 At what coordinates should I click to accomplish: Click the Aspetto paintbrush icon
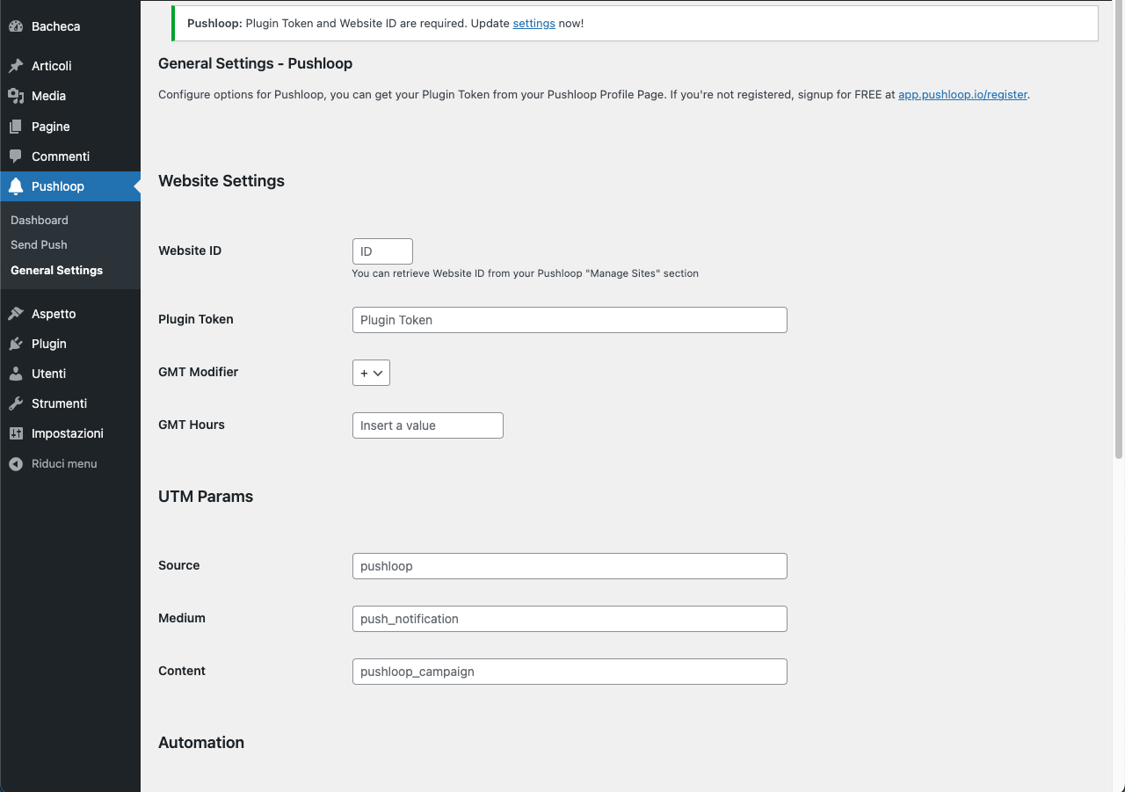pos(16,314)
